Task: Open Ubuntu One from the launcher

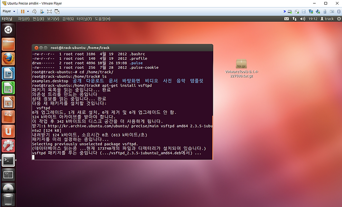Action: coord(8,131)
